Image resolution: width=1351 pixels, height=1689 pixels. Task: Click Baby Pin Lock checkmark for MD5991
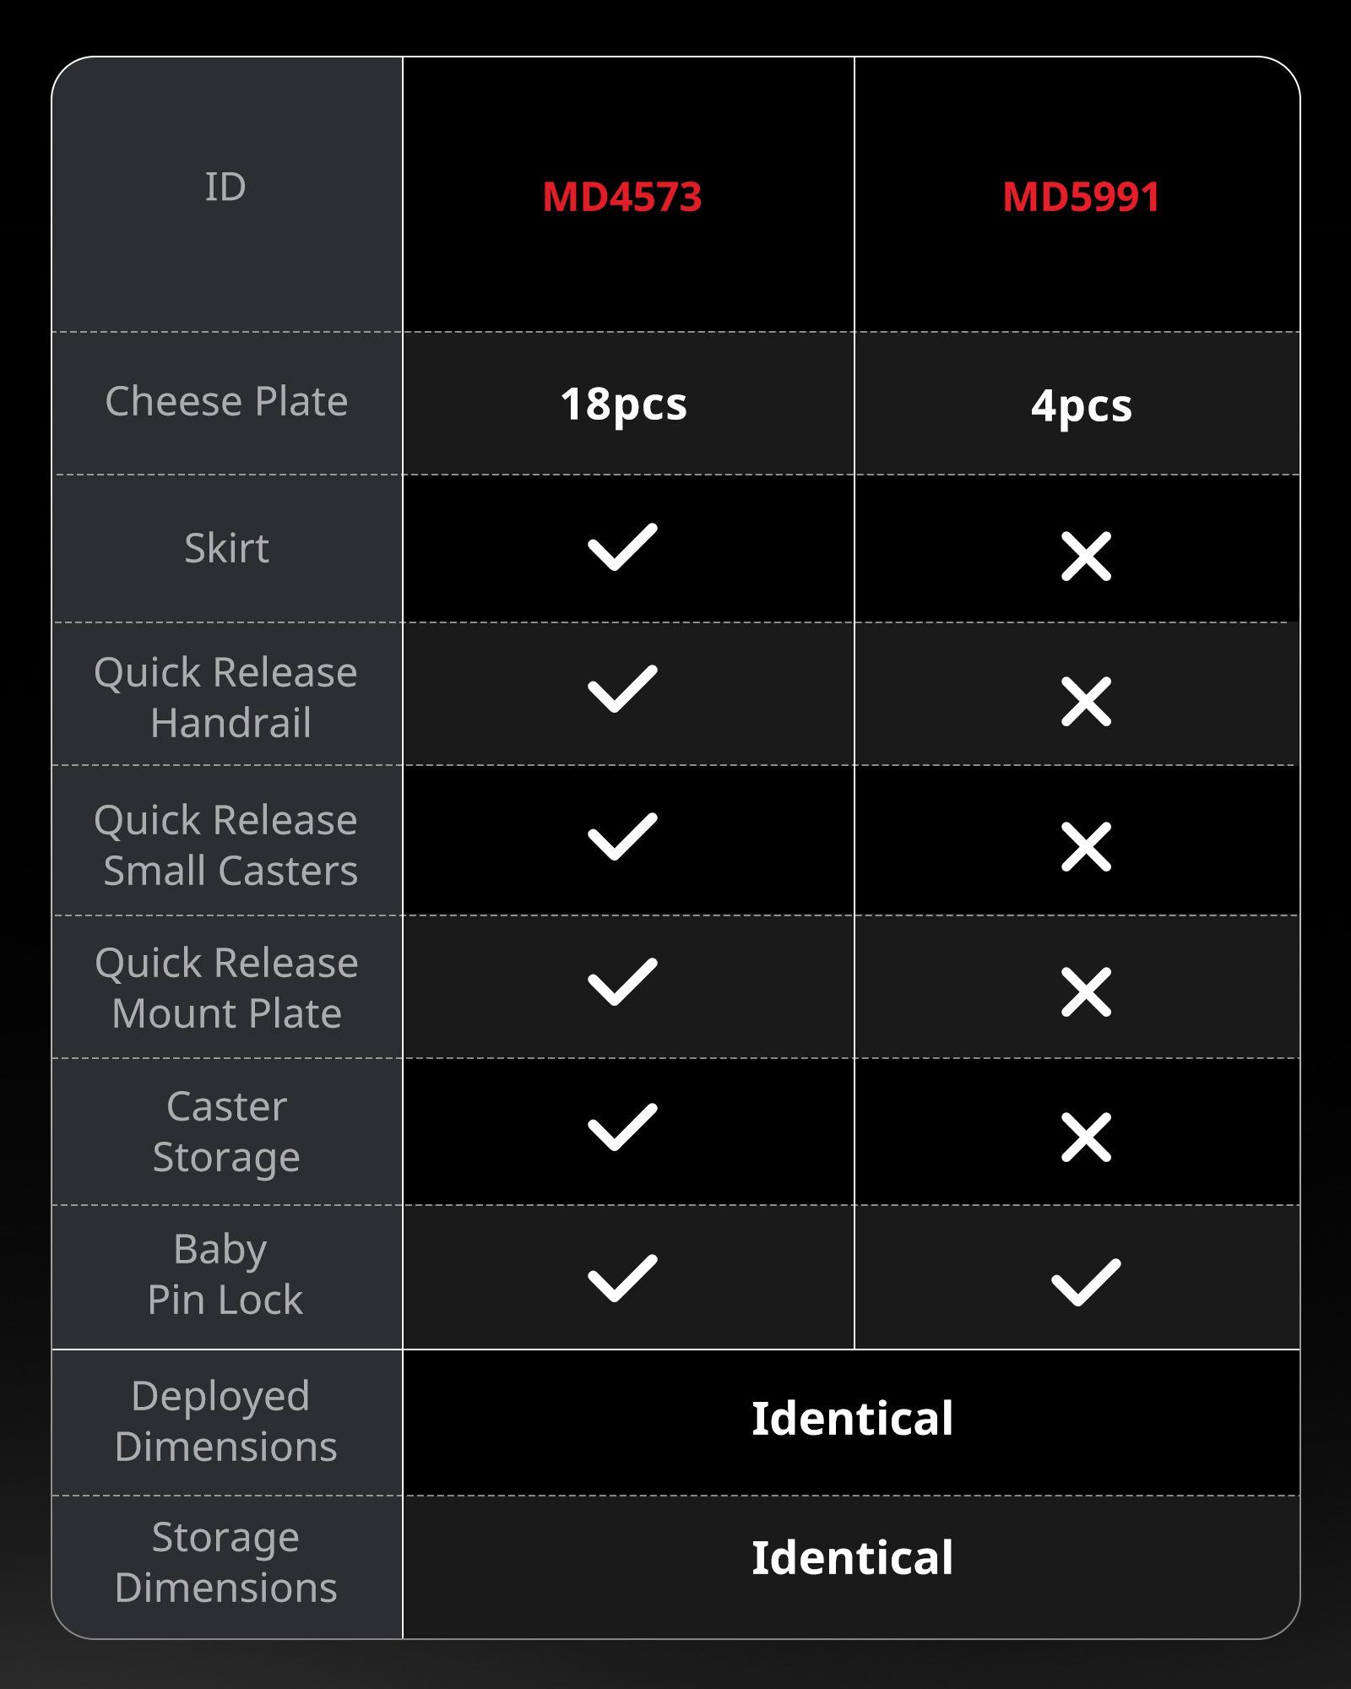pyautogui.click(x=1086, y=1282)
